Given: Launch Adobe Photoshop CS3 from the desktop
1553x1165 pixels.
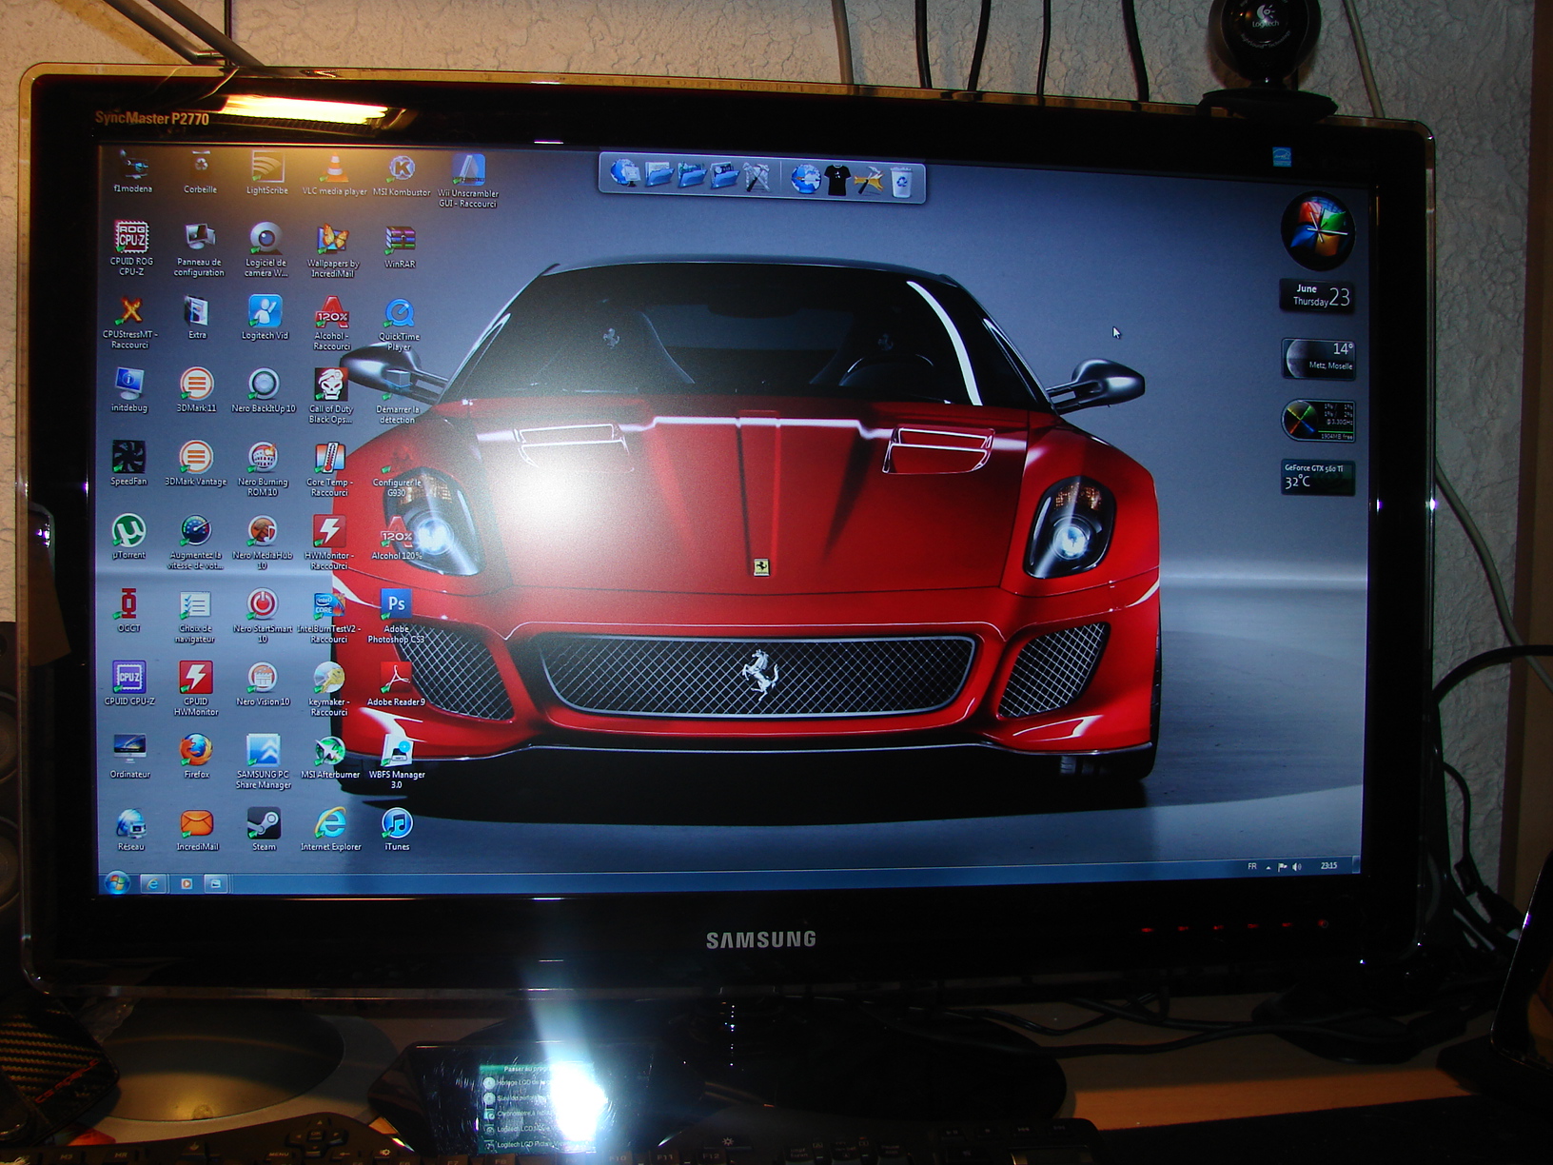Looking at the screenshot, I should click(x=396, y=606).
